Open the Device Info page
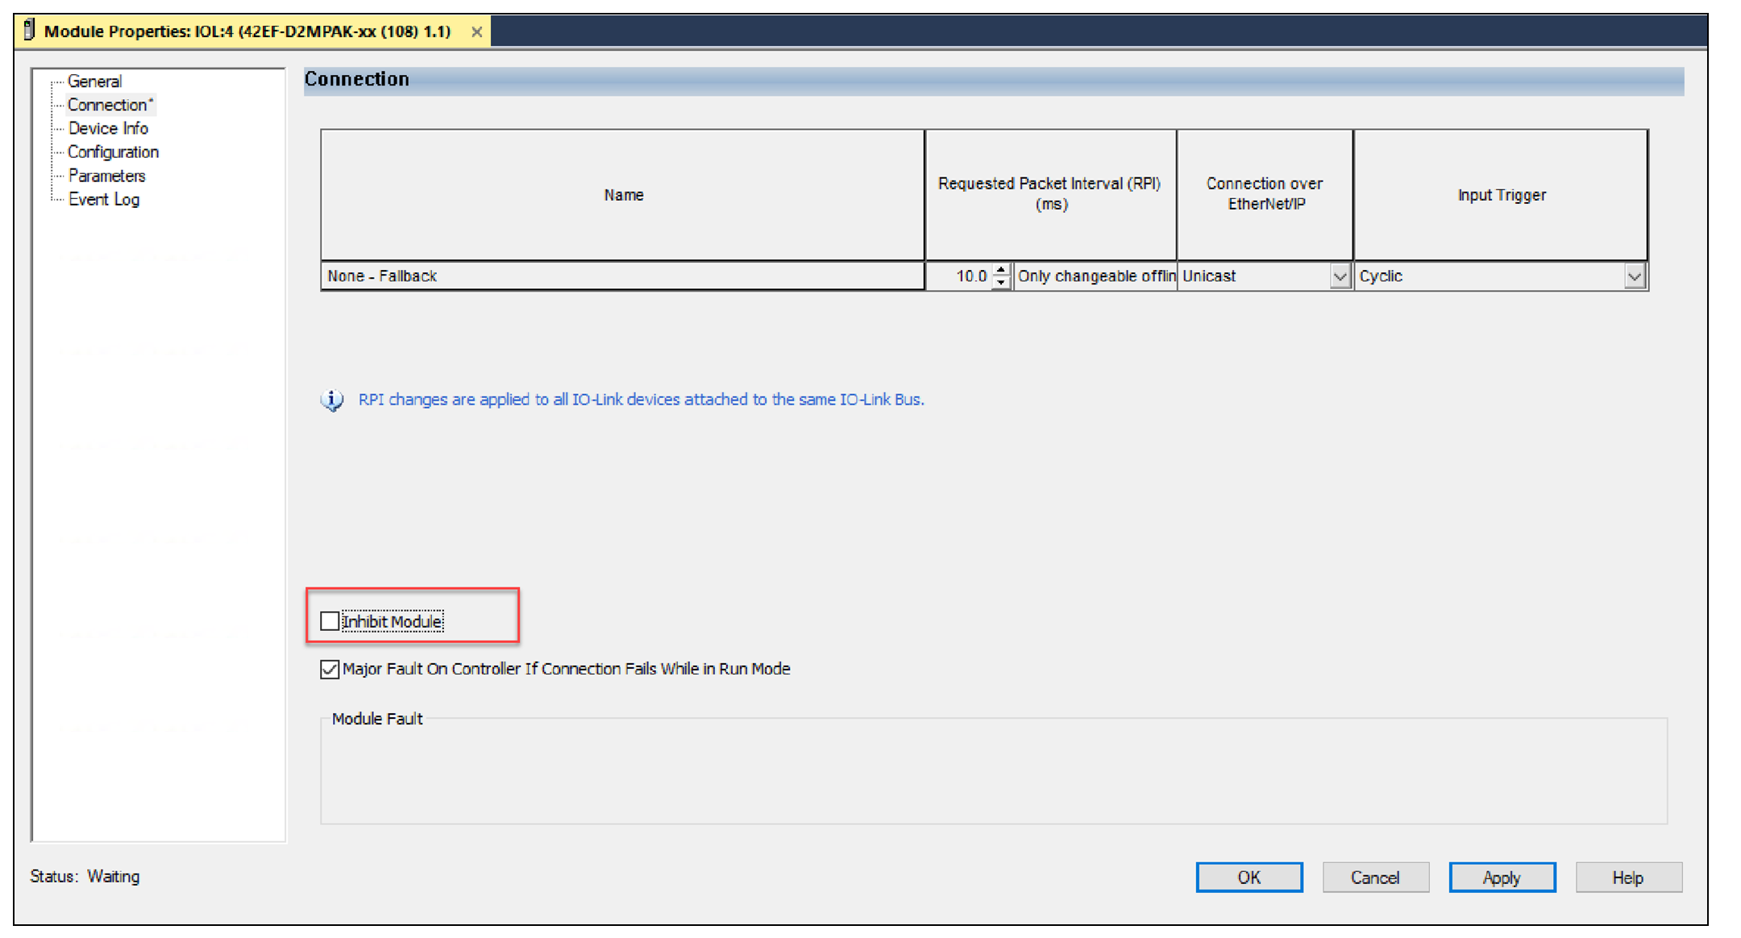The image size is (1741, 938). (108, 128)
